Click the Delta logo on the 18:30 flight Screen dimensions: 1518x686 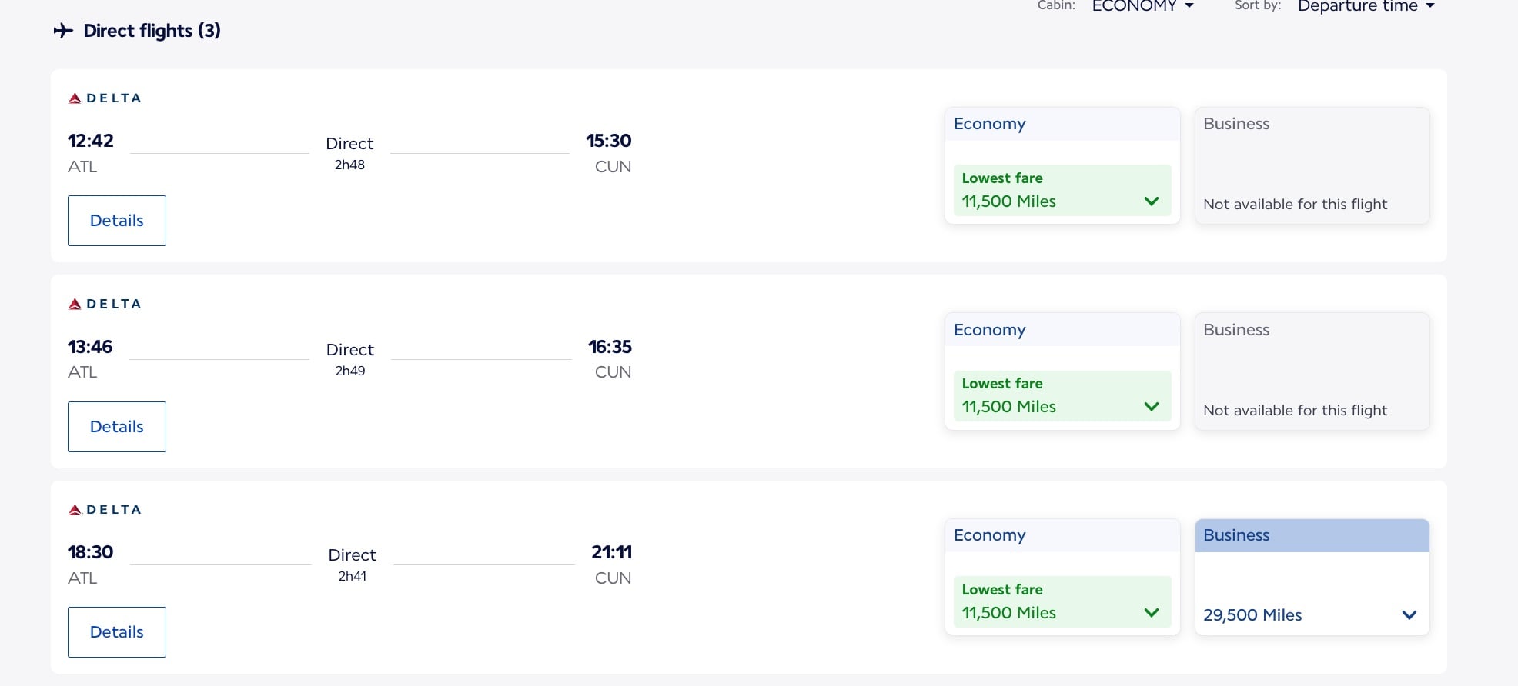coord(104,508)
